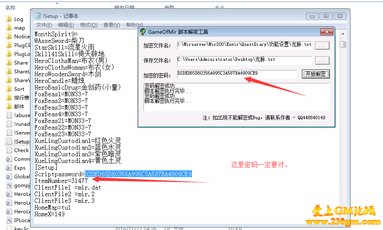Select the Notice folder icon

click(x=9, y=36)
